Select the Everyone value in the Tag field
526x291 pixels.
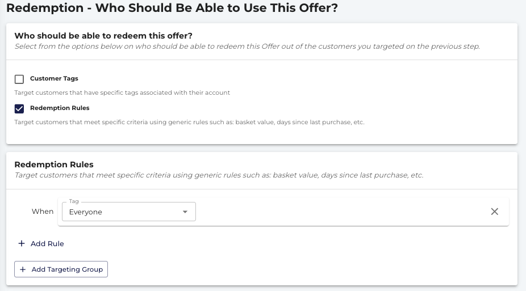click(x=86, y=212)
